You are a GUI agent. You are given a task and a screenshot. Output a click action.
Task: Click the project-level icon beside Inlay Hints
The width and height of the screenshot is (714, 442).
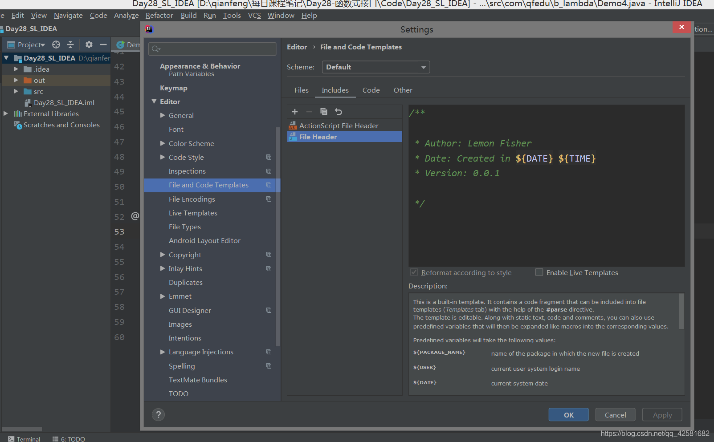point(269,268)
